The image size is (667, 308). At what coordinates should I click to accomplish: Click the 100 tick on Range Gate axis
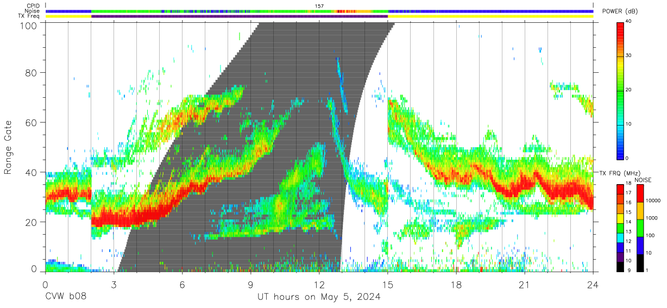point(28,26)
